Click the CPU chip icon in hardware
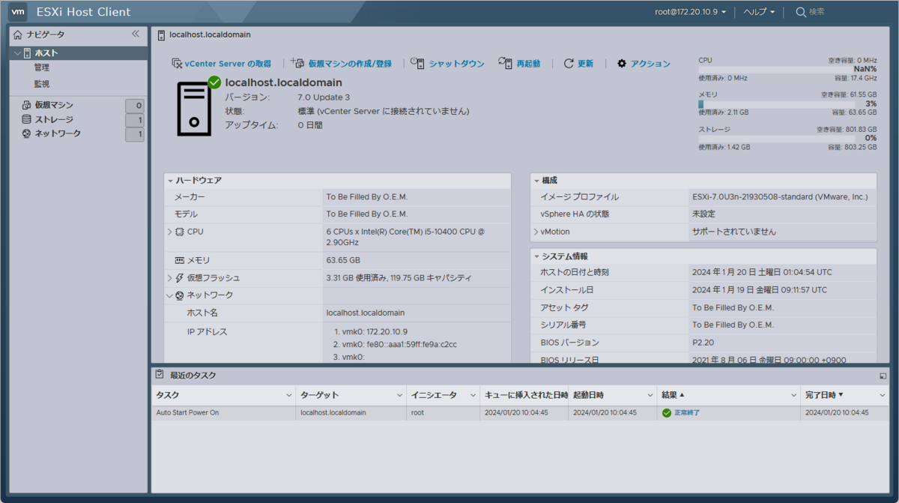The width and height of the screenshot is (899, 503). click(x=180, y=232)
